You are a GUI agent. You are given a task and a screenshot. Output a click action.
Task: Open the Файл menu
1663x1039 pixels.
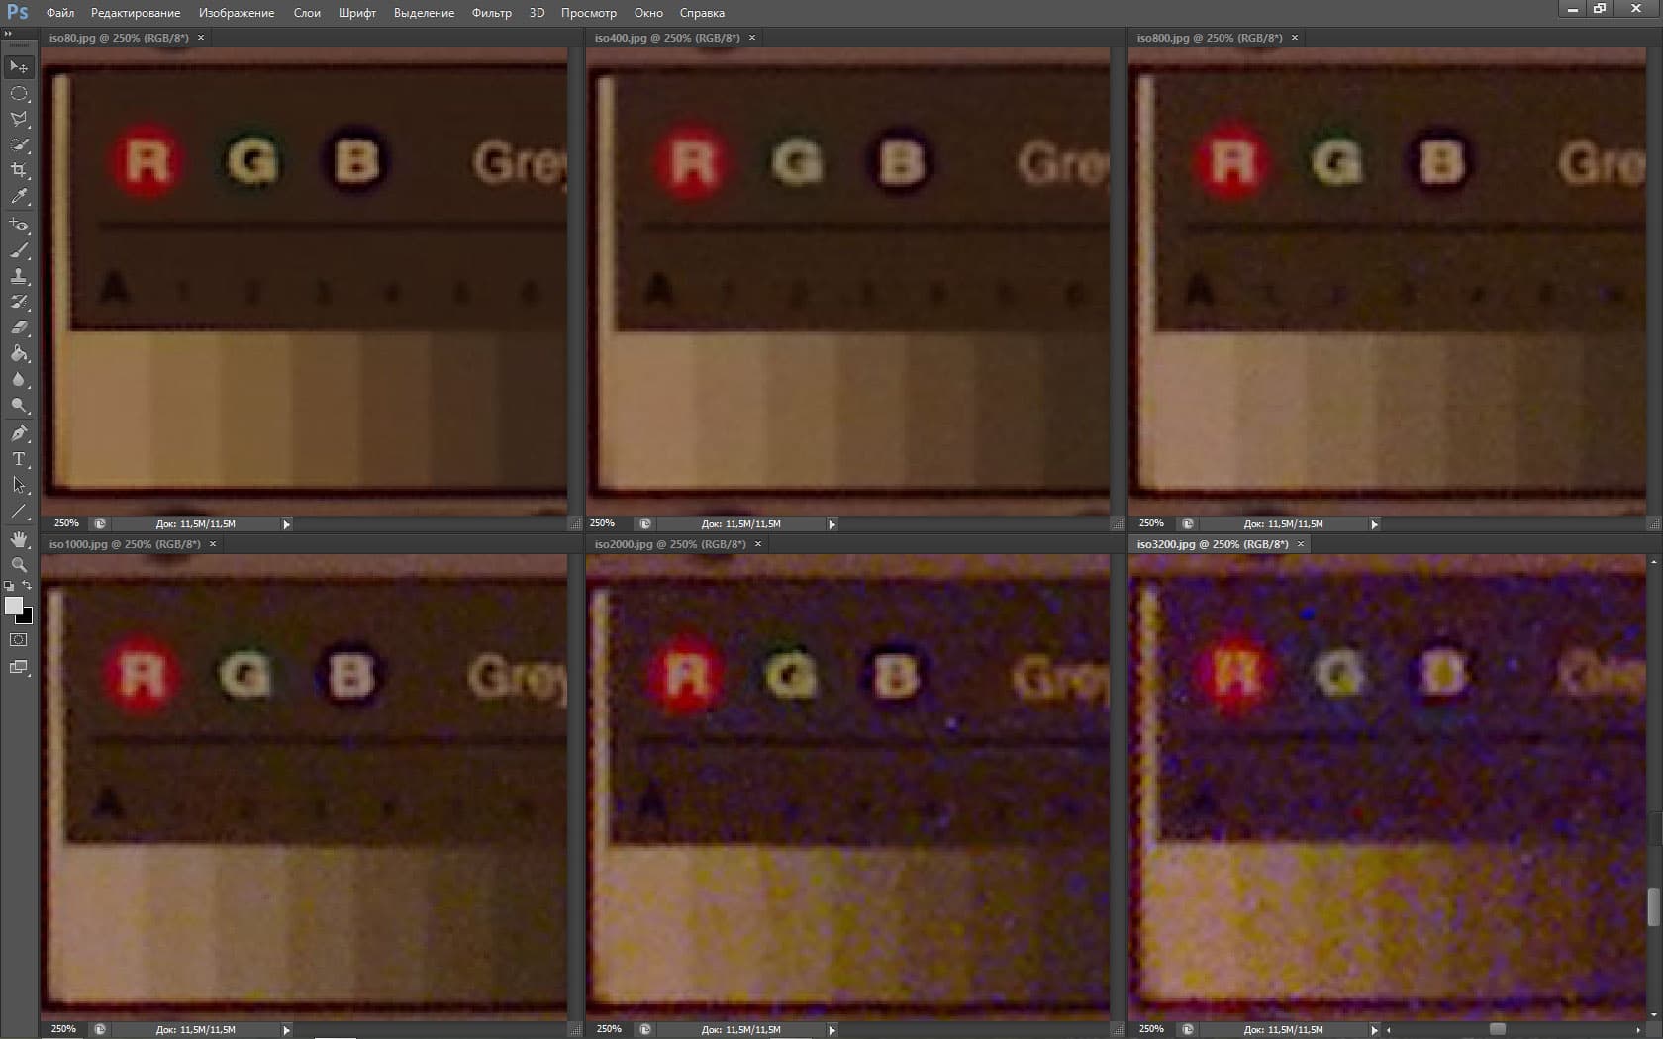click(60, 13)
